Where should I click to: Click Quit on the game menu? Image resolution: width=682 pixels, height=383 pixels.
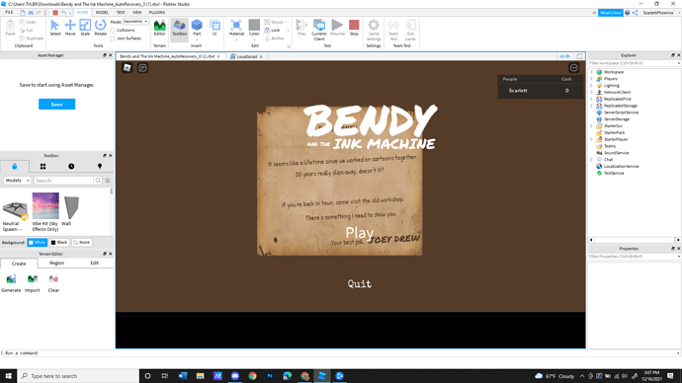pyautogui.click(x=359, y=284)
